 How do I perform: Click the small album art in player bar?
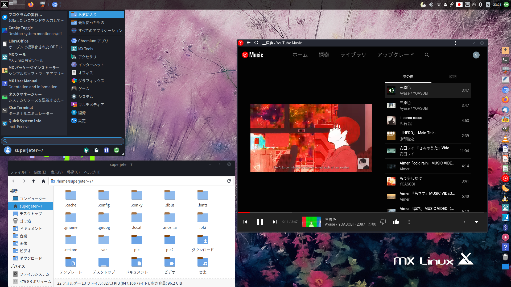(x=311, y=222)
